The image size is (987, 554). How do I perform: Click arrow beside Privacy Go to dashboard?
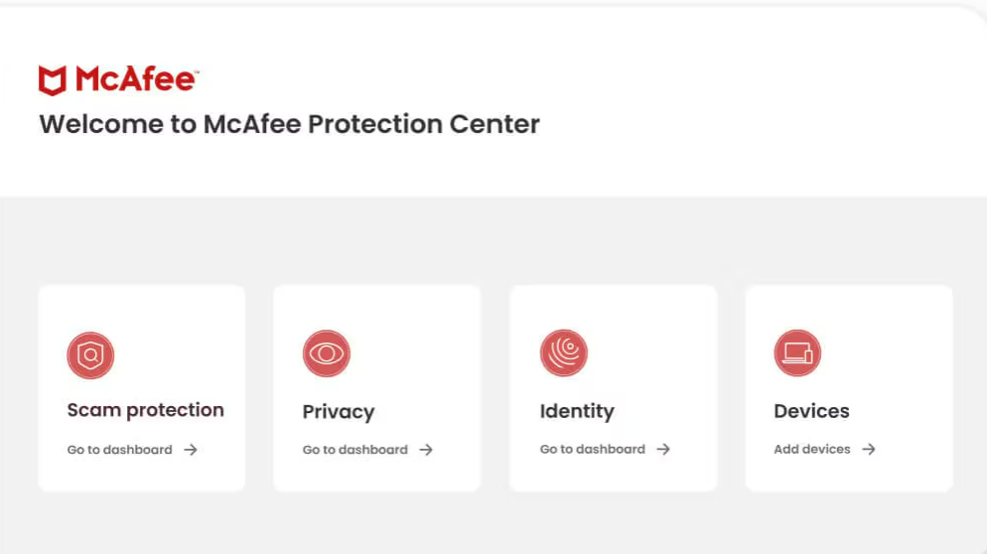pyautogui.click(x=426, y=450)
